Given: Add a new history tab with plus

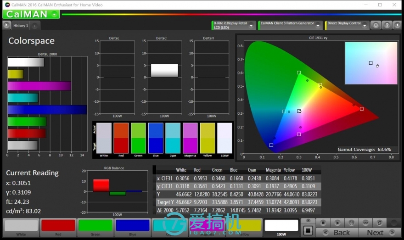Looking at the screenshot, I should click(35, 26).
